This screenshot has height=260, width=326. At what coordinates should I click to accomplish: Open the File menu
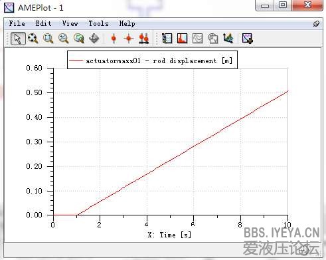[x=17, y=23]
